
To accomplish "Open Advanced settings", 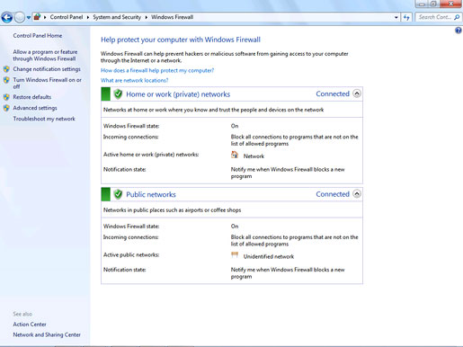I will click(x=35, y=108).
